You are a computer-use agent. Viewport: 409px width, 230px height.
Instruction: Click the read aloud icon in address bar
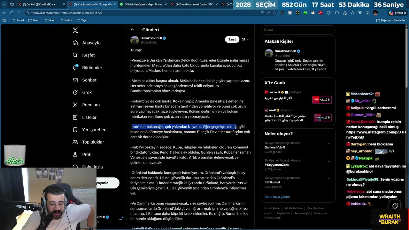(268, 13)
